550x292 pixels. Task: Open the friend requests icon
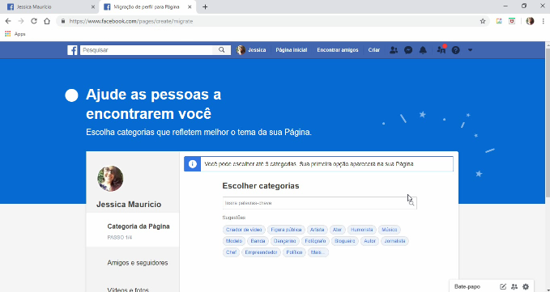click(394, 50)
